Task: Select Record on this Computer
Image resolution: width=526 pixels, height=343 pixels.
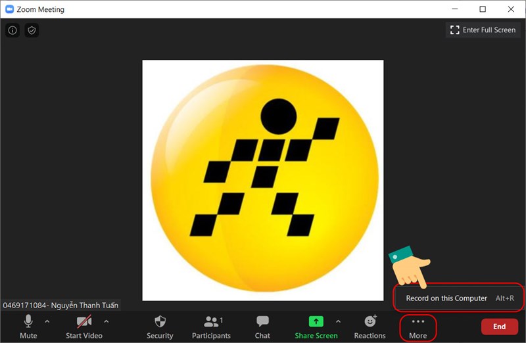Action: 459,298
